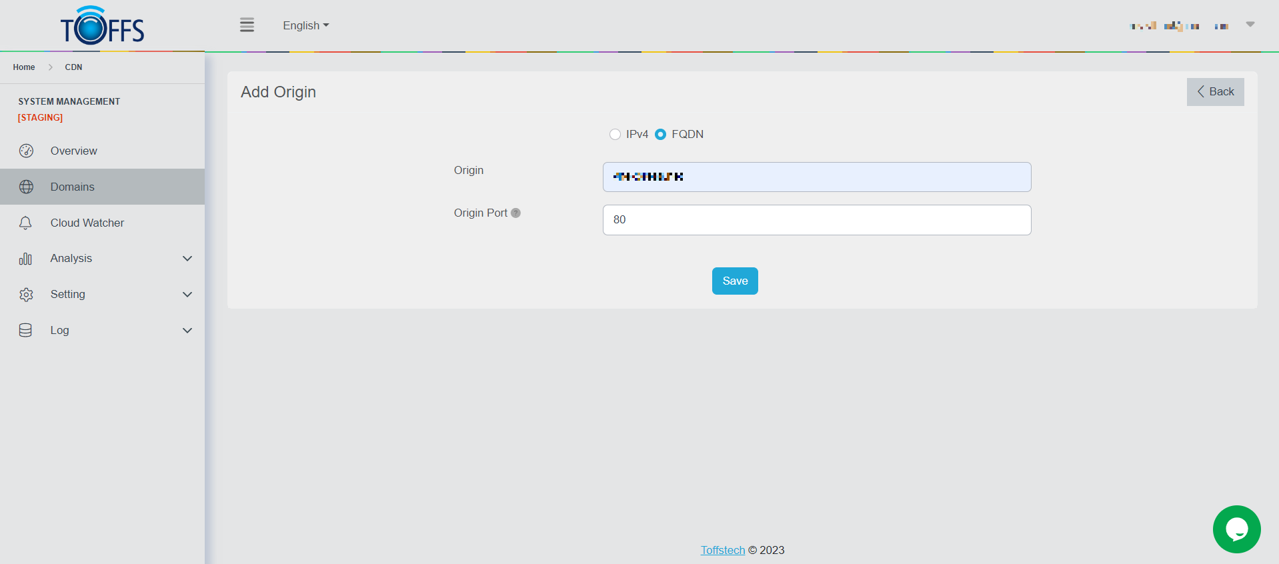
Task: Click the TOFFS logo
Action: tap(102, 27)
